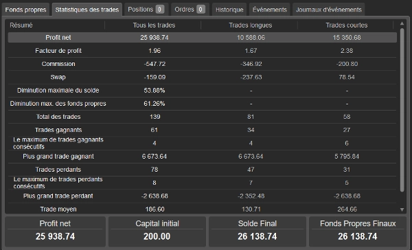Open the Événements tab
The height and width of the screenshot is (250, 412).
pyautogui.click(x=270, y=10)
